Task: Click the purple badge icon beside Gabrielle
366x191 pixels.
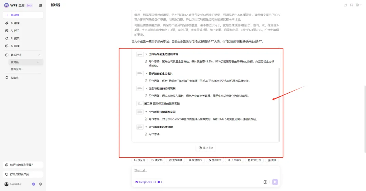Action: [34, 184]
